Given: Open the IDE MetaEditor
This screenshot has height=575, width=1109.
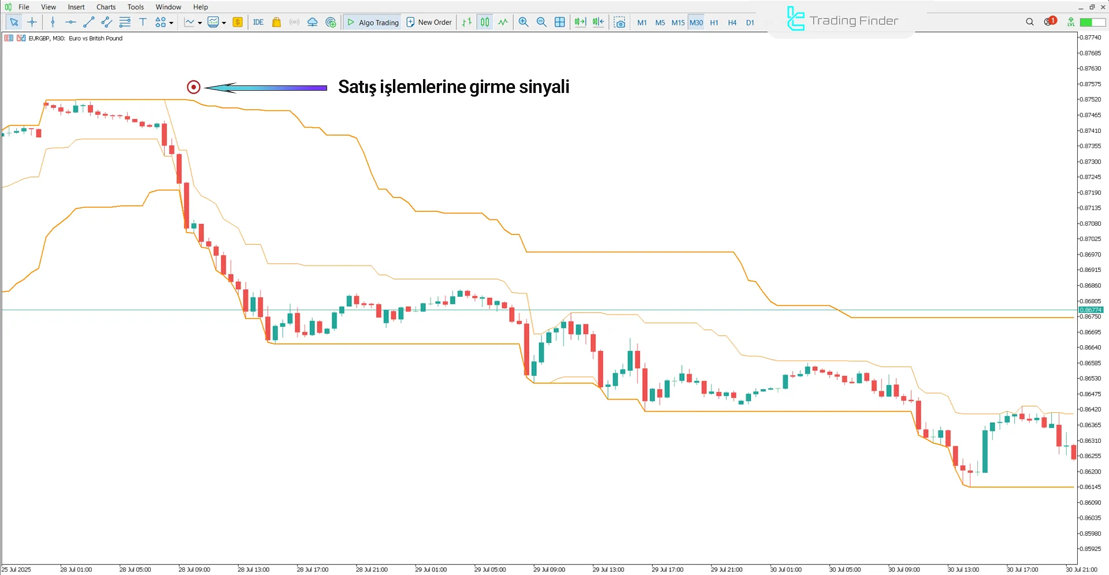Looking at the screenshot, I should point(258,22).
